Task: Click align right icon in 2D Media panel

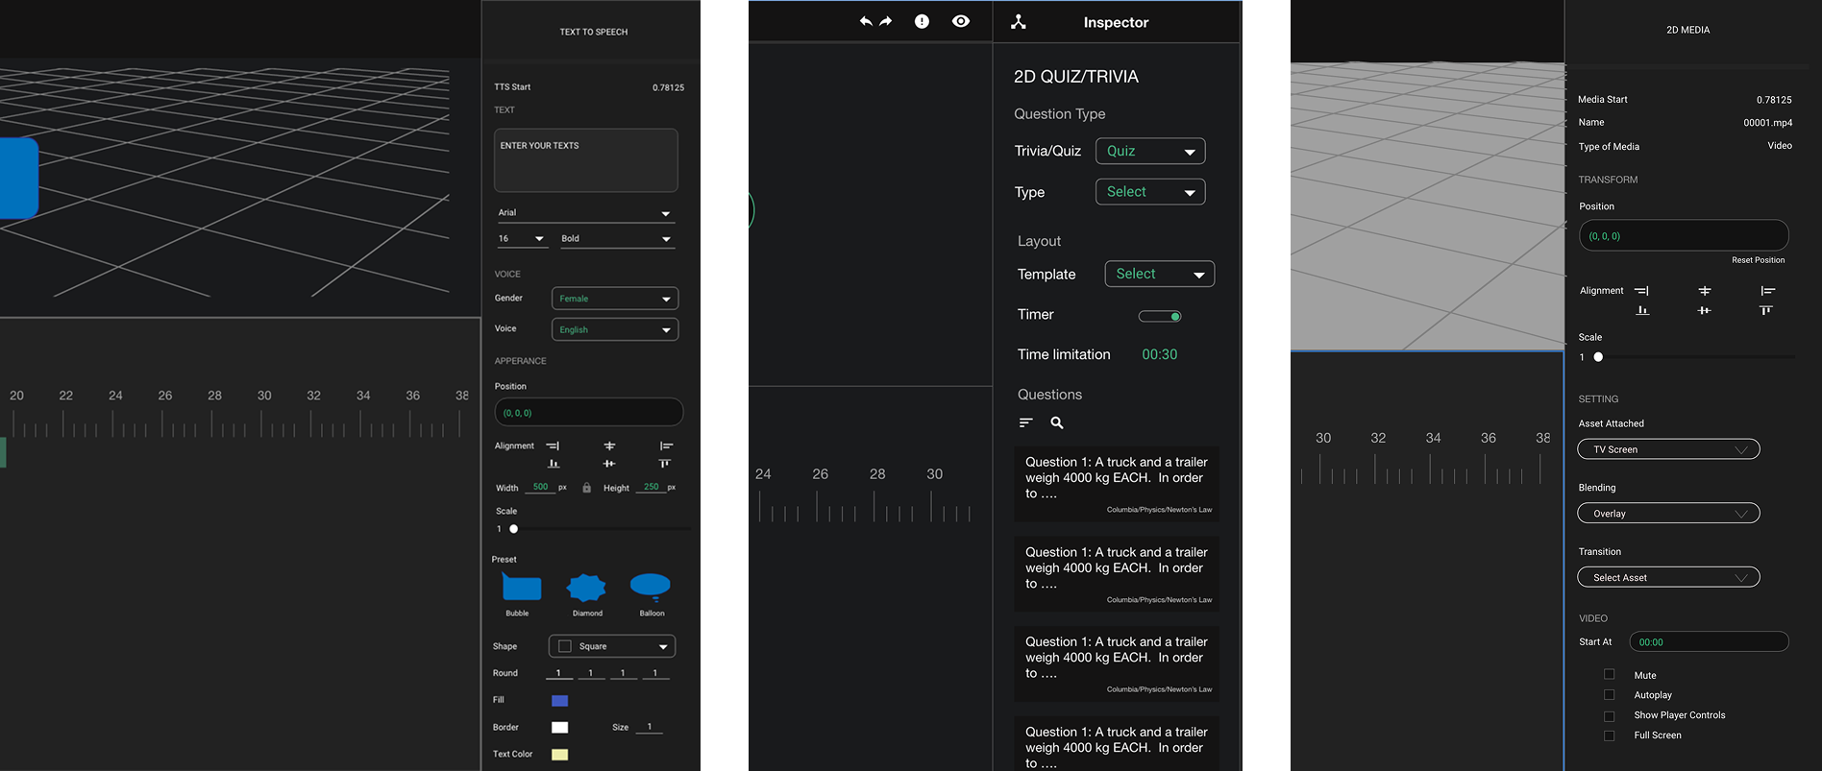Action: coord(1641,290)
